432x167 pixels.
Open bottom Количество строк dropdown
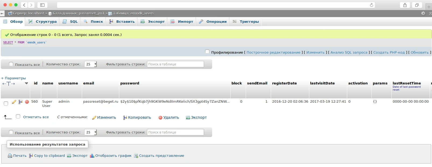click(x=90, y=132)
